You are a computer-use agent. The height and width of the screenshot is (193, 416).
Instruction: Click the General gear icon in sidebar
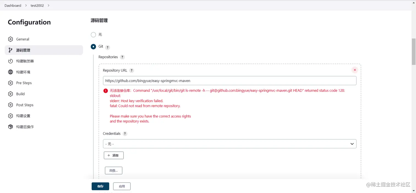(10, 39)
